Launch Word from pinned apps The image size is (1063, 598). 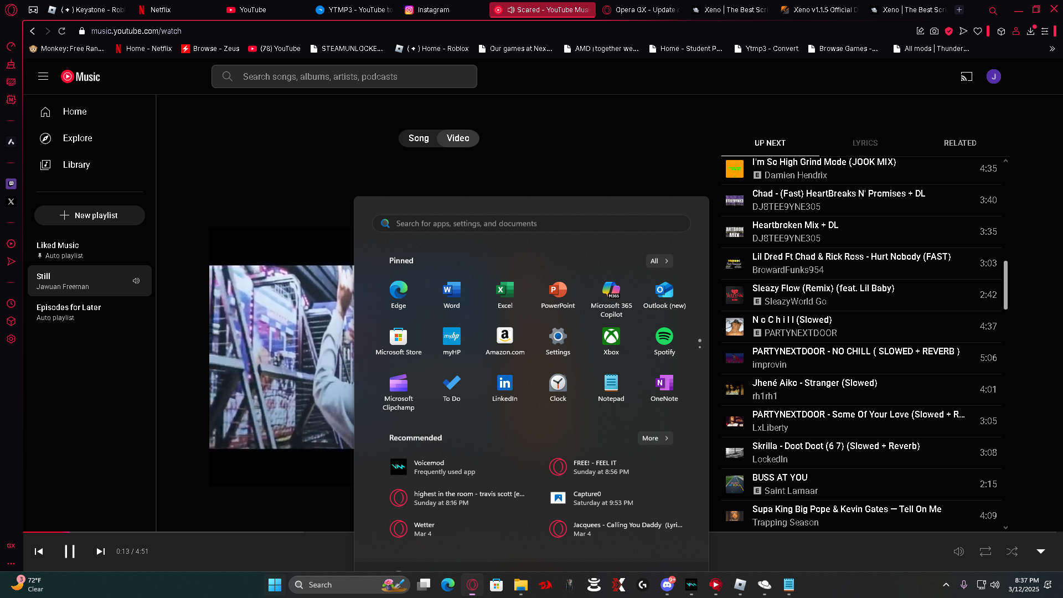[451, 295]
